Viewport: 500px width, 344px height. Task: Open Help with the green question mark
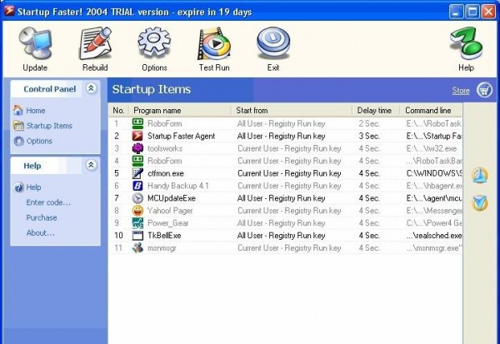(x=466, y=43)
